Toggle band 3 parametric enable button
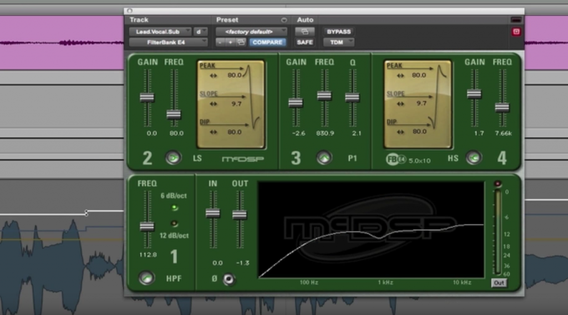Viewport: 568px width, 315px height. (x=324, y=157)
